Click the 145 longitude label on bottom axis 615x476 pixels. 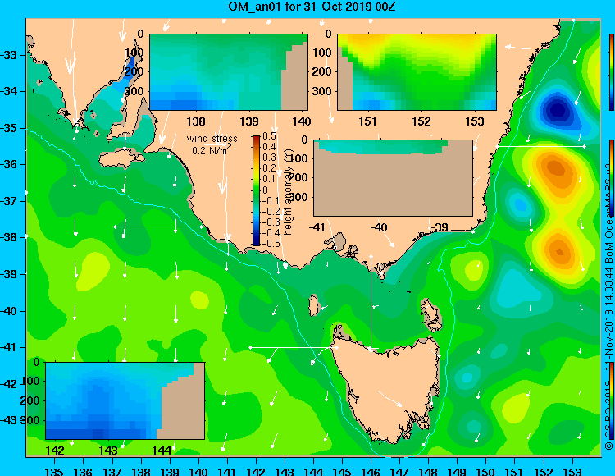pos(342,471)
